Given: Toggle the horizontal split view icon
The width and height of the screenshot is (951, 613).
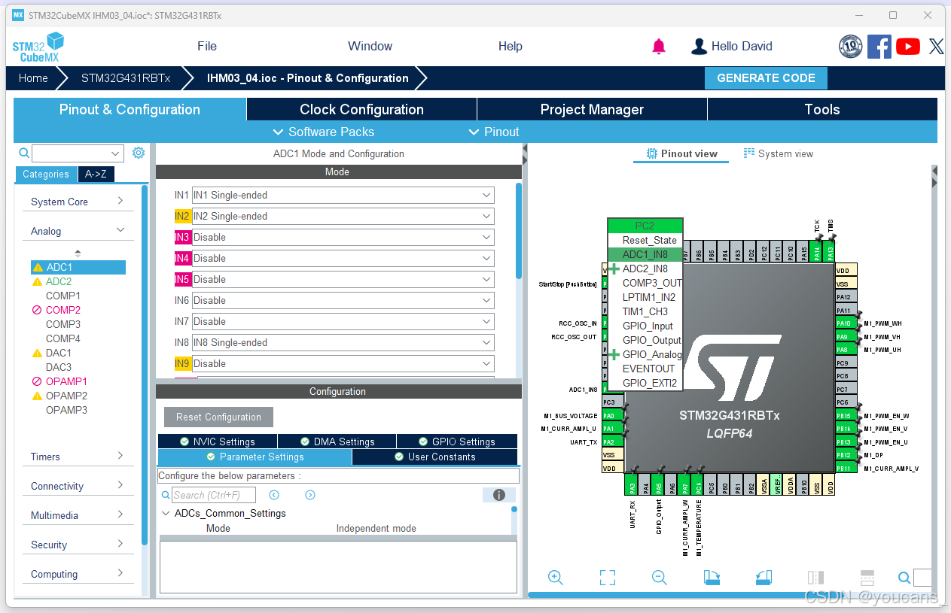Looking at the screenshot, I should 815,577.
